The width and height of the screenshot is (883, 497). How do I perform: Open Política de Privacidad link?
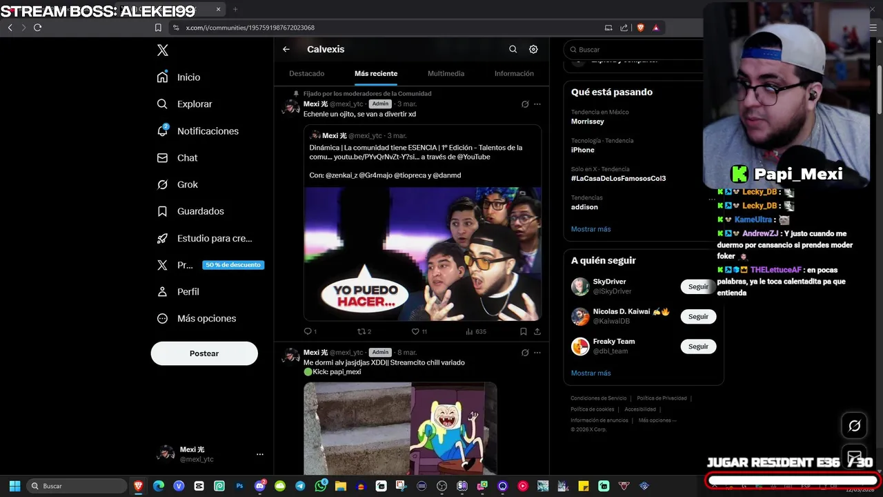[x=662, y=398]
